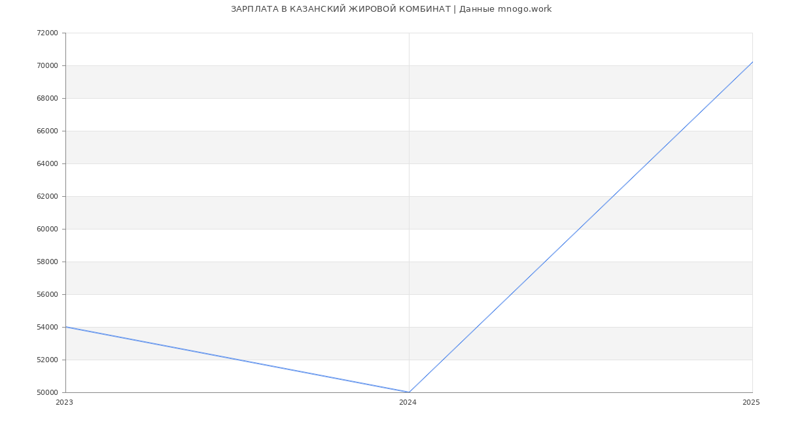785x425 pixels.
Task: Click the 52000 y-axis label
Action: coord(48,360)
